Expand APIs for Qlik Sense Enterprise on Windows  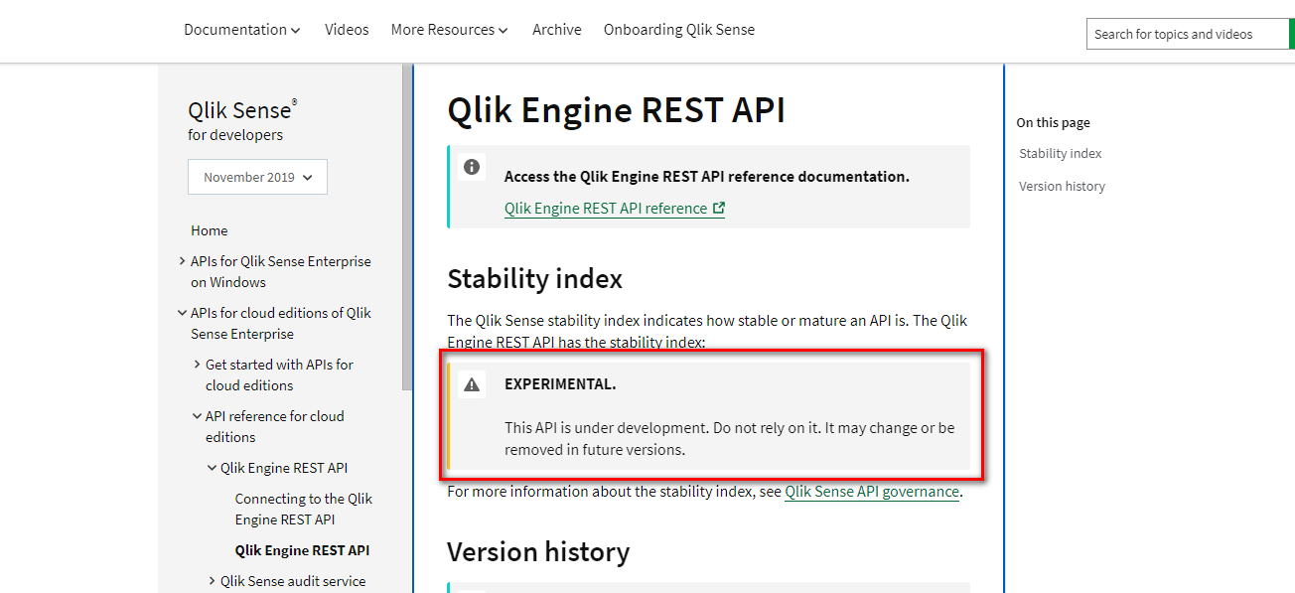[182, 261]
